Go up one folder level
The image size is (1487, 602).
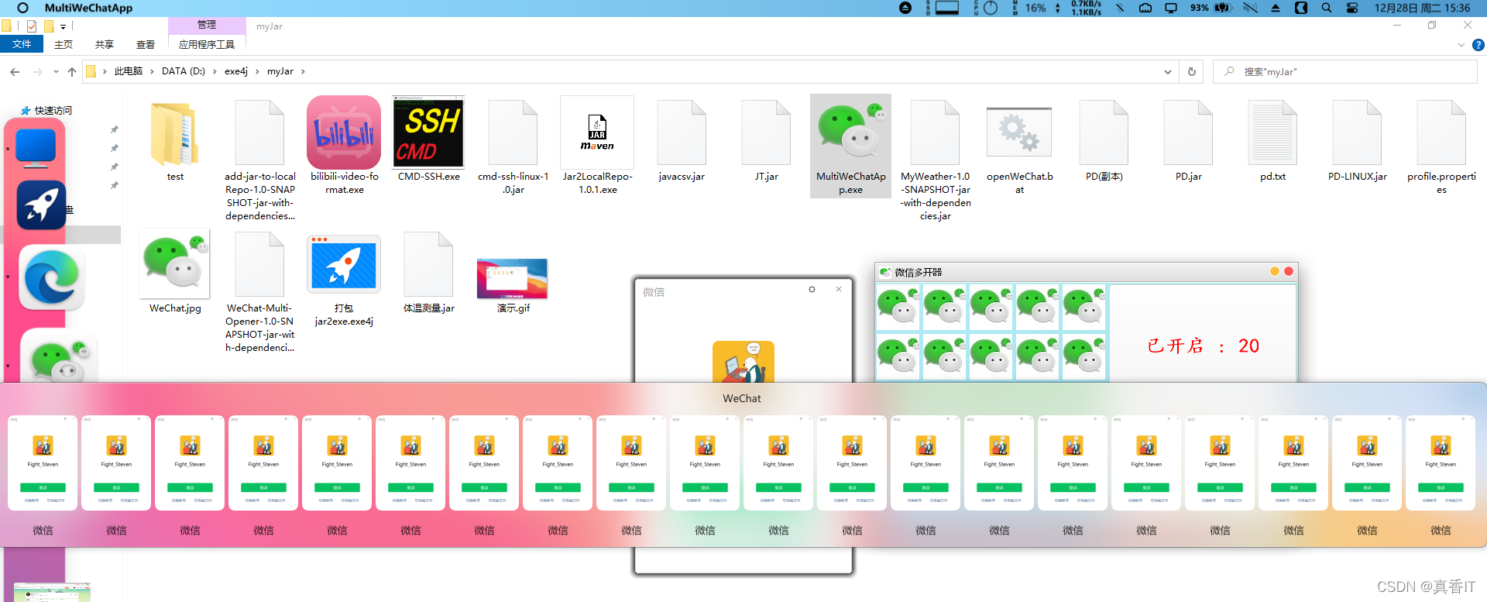click(72, 72)
